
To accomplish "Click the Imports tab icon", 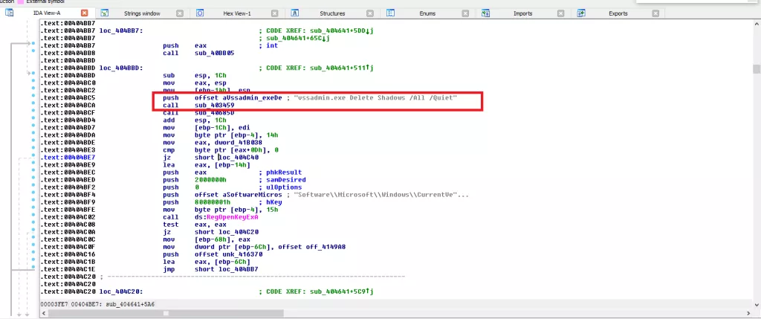I will (x=485, y=13).
